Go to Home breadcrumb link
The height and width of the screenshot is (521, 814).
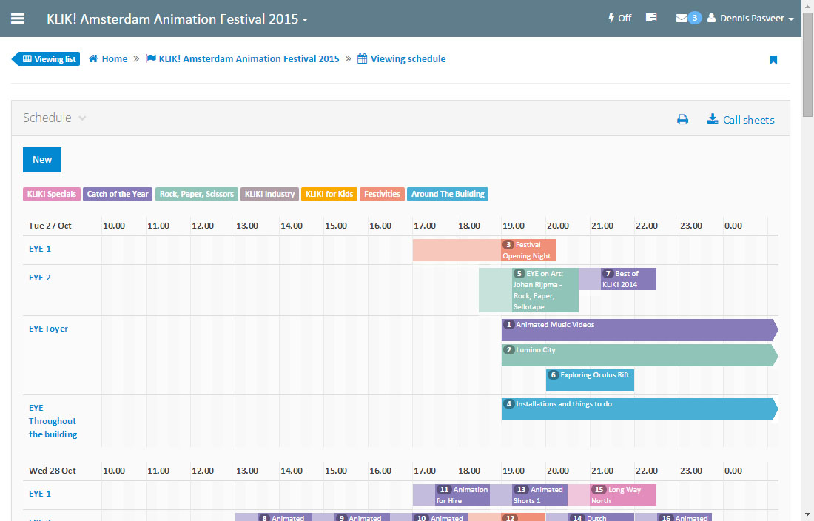[108, 59]
